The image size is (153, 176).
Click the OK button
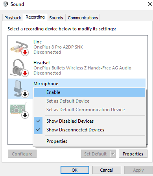75,170
